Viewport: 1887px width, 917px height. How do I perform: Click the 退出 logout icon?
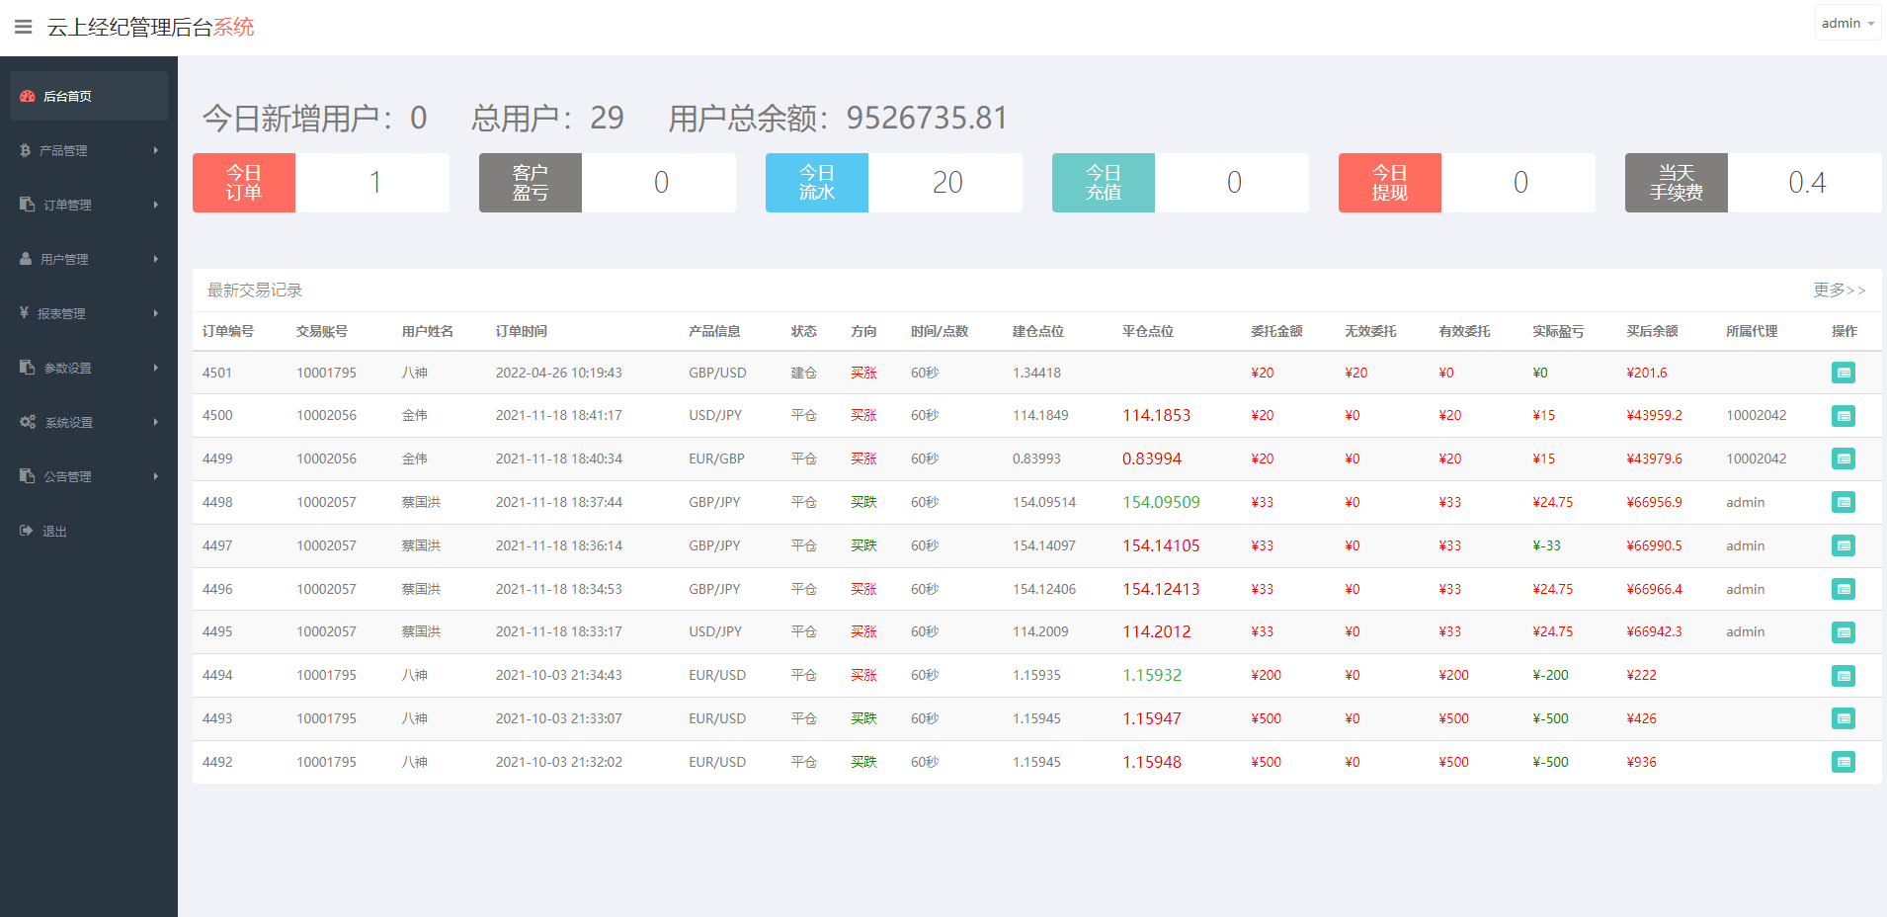[26, 531]
